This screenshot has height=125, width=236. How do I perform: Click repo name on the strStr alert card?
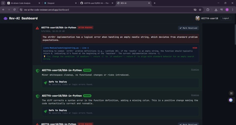(59, 28)
